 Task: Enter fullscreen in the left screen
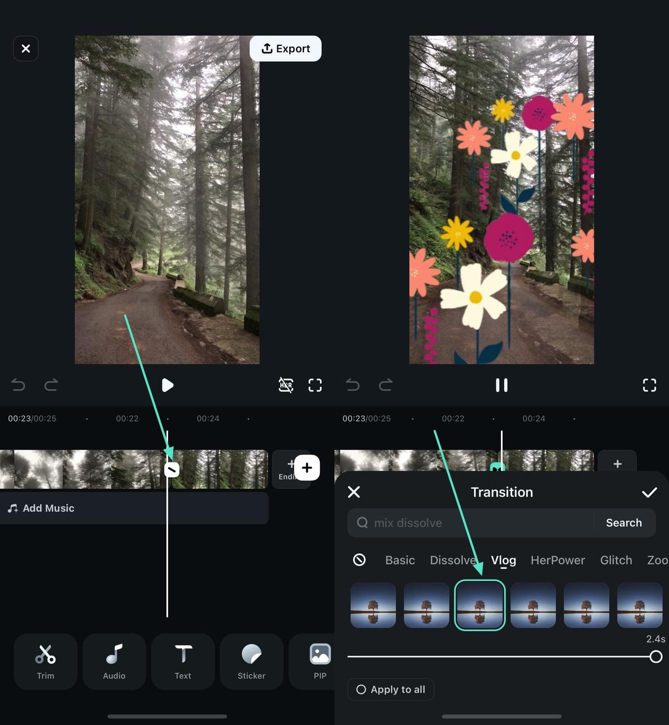coord(315,385)
